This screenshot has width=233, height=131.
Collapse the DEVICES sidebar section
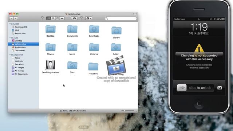tap(10, 24)
